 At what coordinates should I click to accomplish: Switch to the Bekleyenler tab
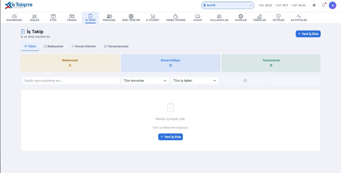click(54, 46)
